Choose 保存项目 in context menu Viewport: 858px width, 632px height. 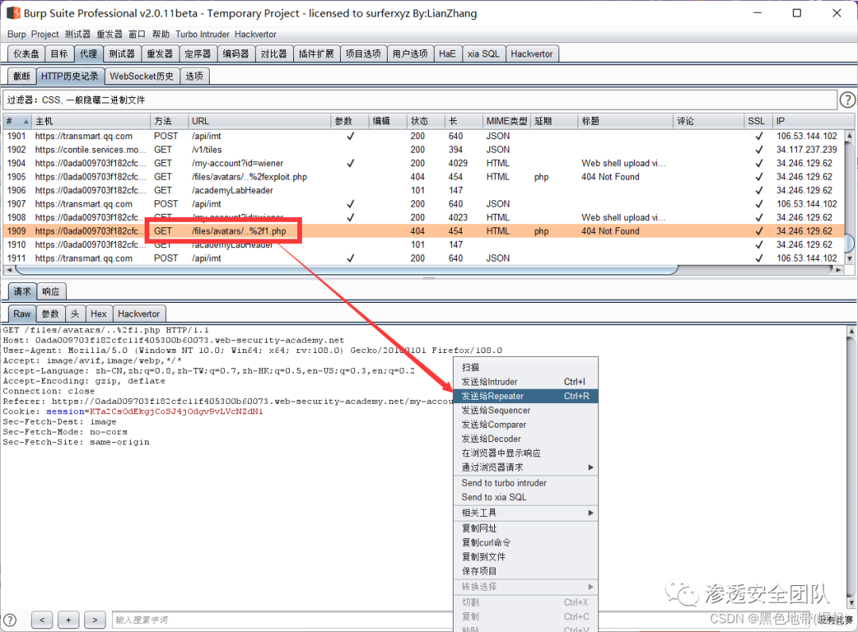tap(526, 572)
